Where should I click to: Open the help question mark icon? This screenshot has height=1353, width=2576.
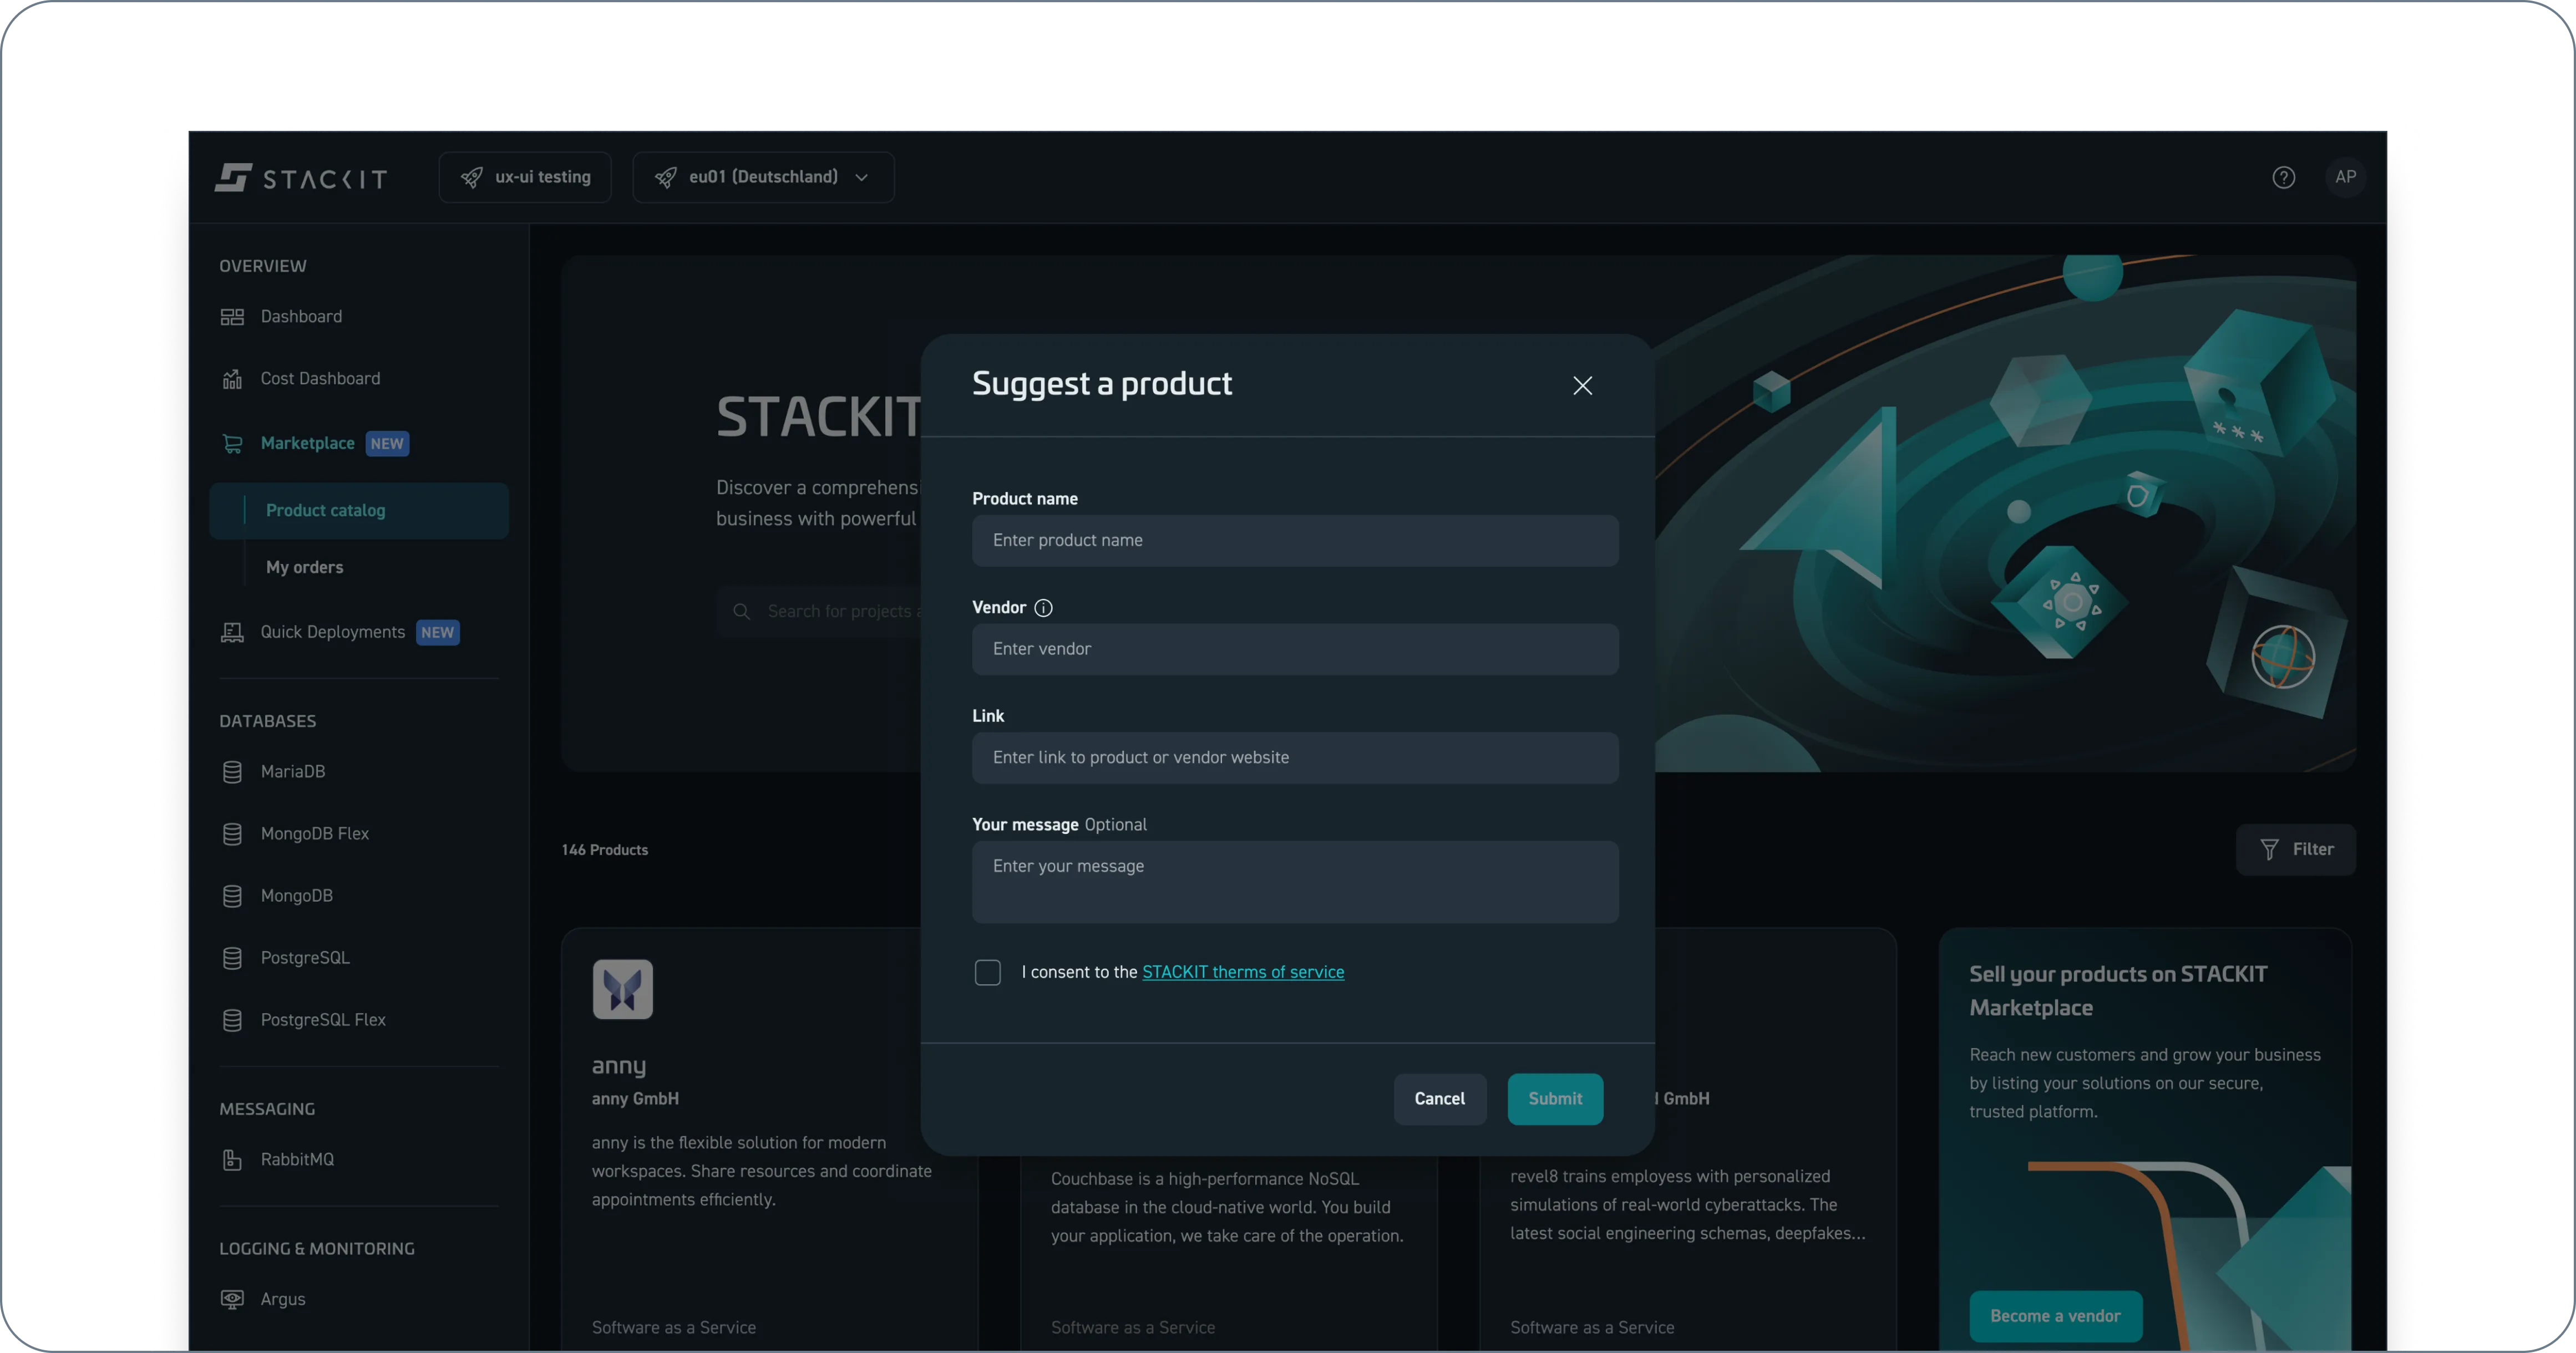(x=2283, y=178)
